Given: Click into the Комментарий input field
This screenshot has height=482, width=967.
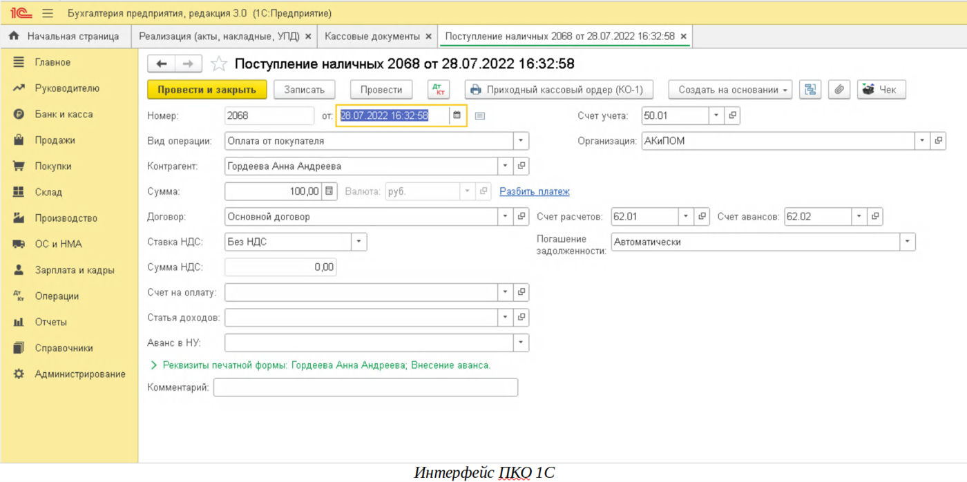Looking at the screenshot, I should pos(365,387).
